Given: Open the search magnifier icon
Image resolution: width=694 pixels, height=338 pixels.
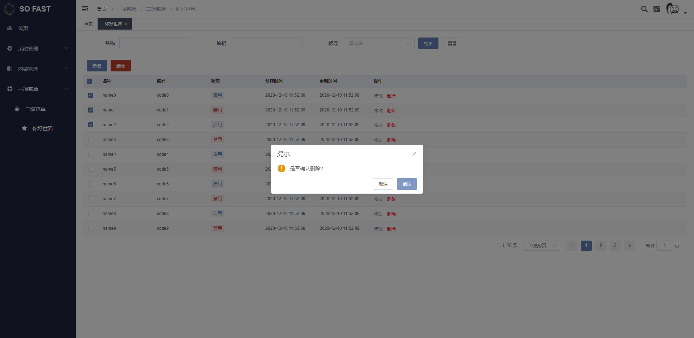Looking at the screenshot, I should pos(644,9).
